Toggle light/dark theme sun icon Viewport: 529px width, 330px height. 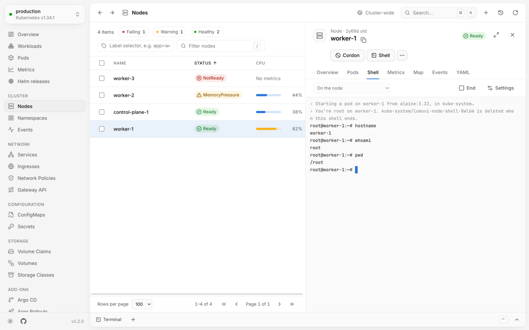10,321
